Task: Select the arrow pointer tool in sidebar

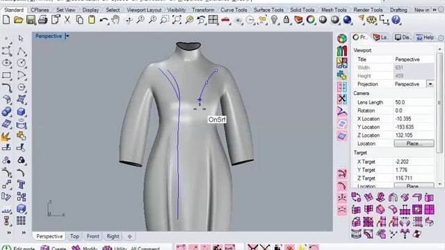Action: 21,38
